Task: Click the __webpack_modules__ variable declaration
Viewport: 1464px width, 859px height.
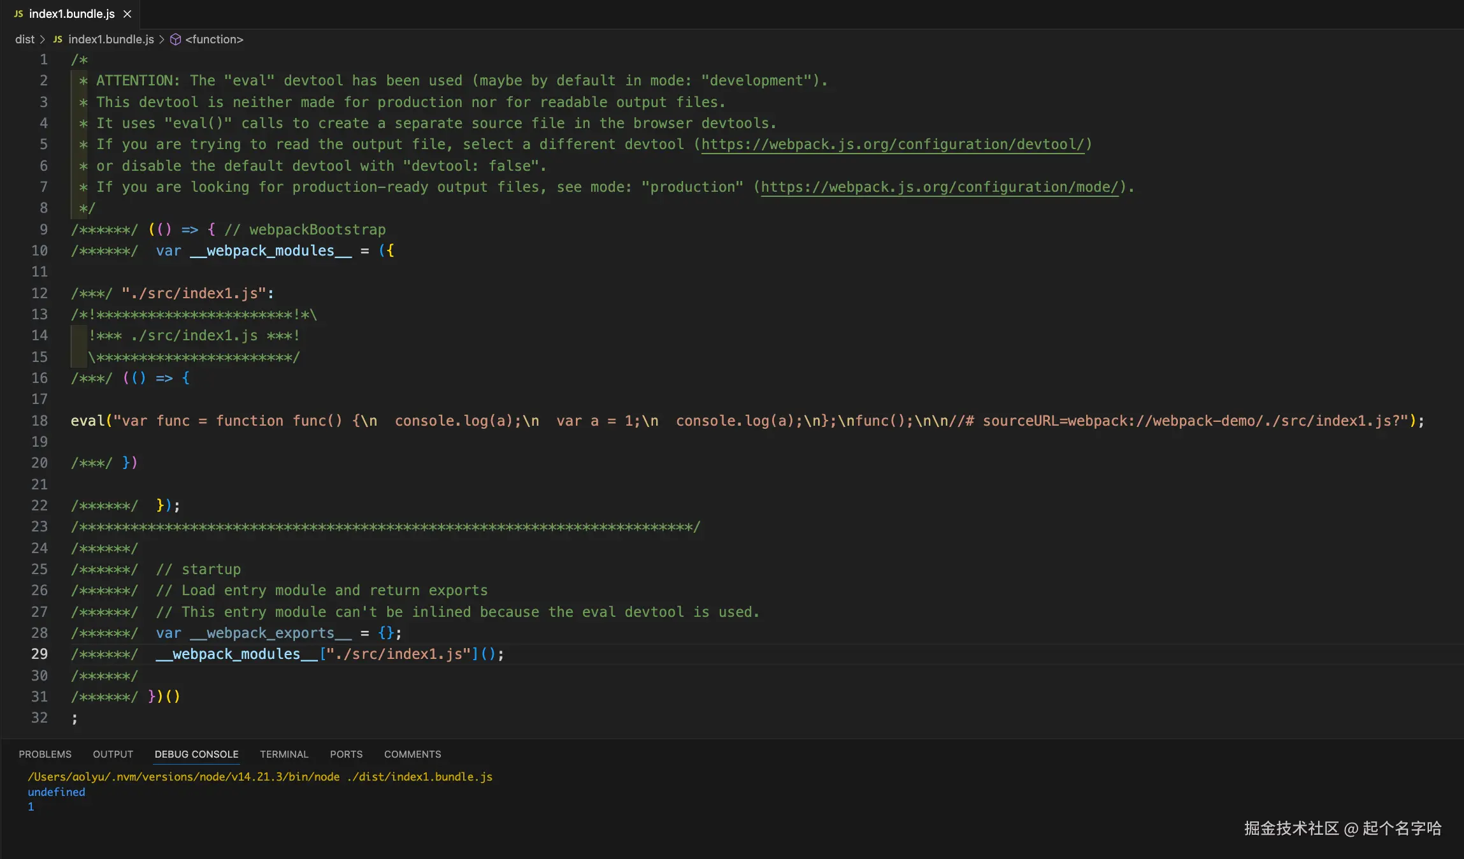Action: pyautogui.click(x=271, y=251)
